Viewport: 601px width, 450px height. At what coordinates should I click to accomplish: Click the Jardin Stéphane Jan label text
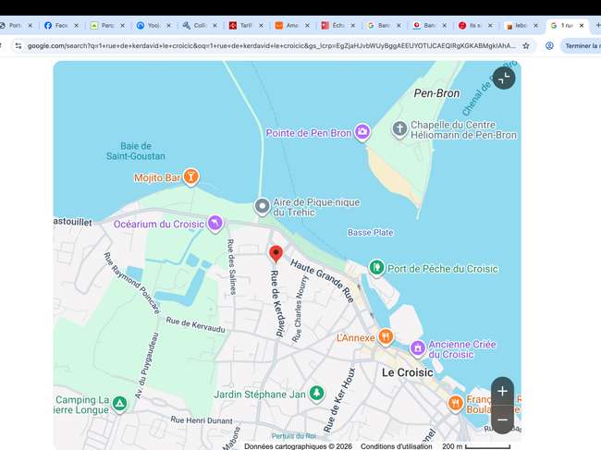tap(260, 395)
